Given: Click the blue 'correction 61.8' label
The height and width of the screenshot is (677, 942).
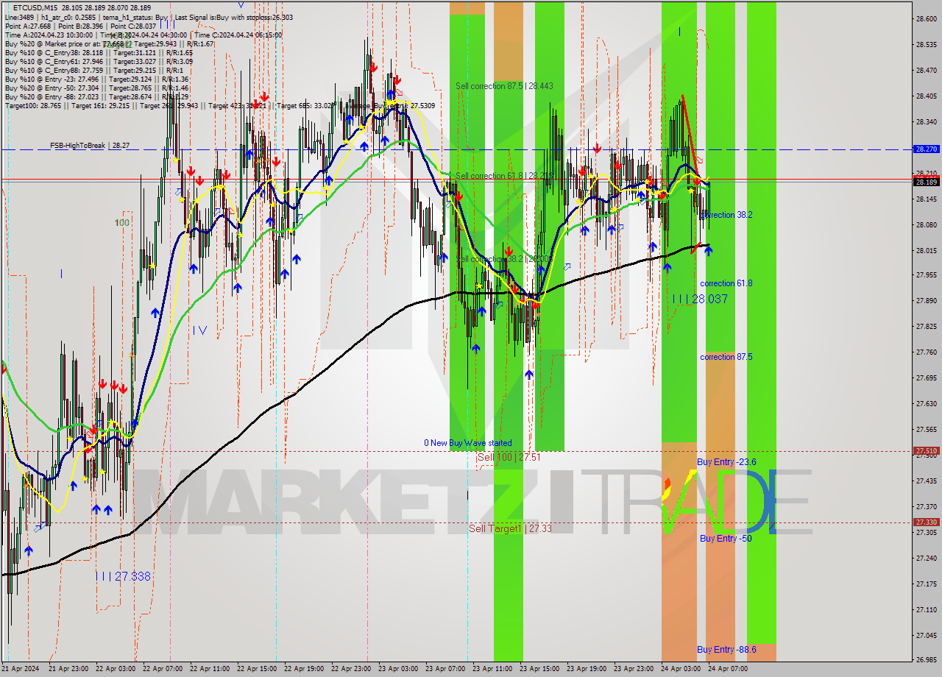Looking at the screenshot, I should coord(726,283).
